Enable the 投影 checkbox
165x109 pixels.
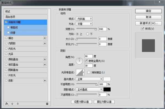(6, 81)
